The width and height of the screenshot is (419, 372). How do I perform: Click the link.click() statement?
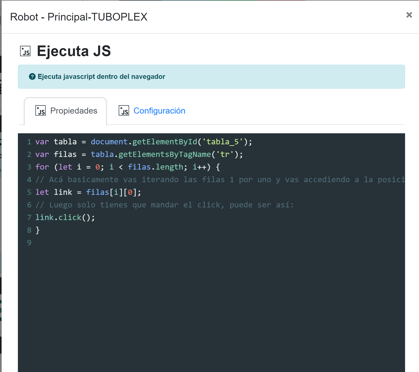pos(65,217)
